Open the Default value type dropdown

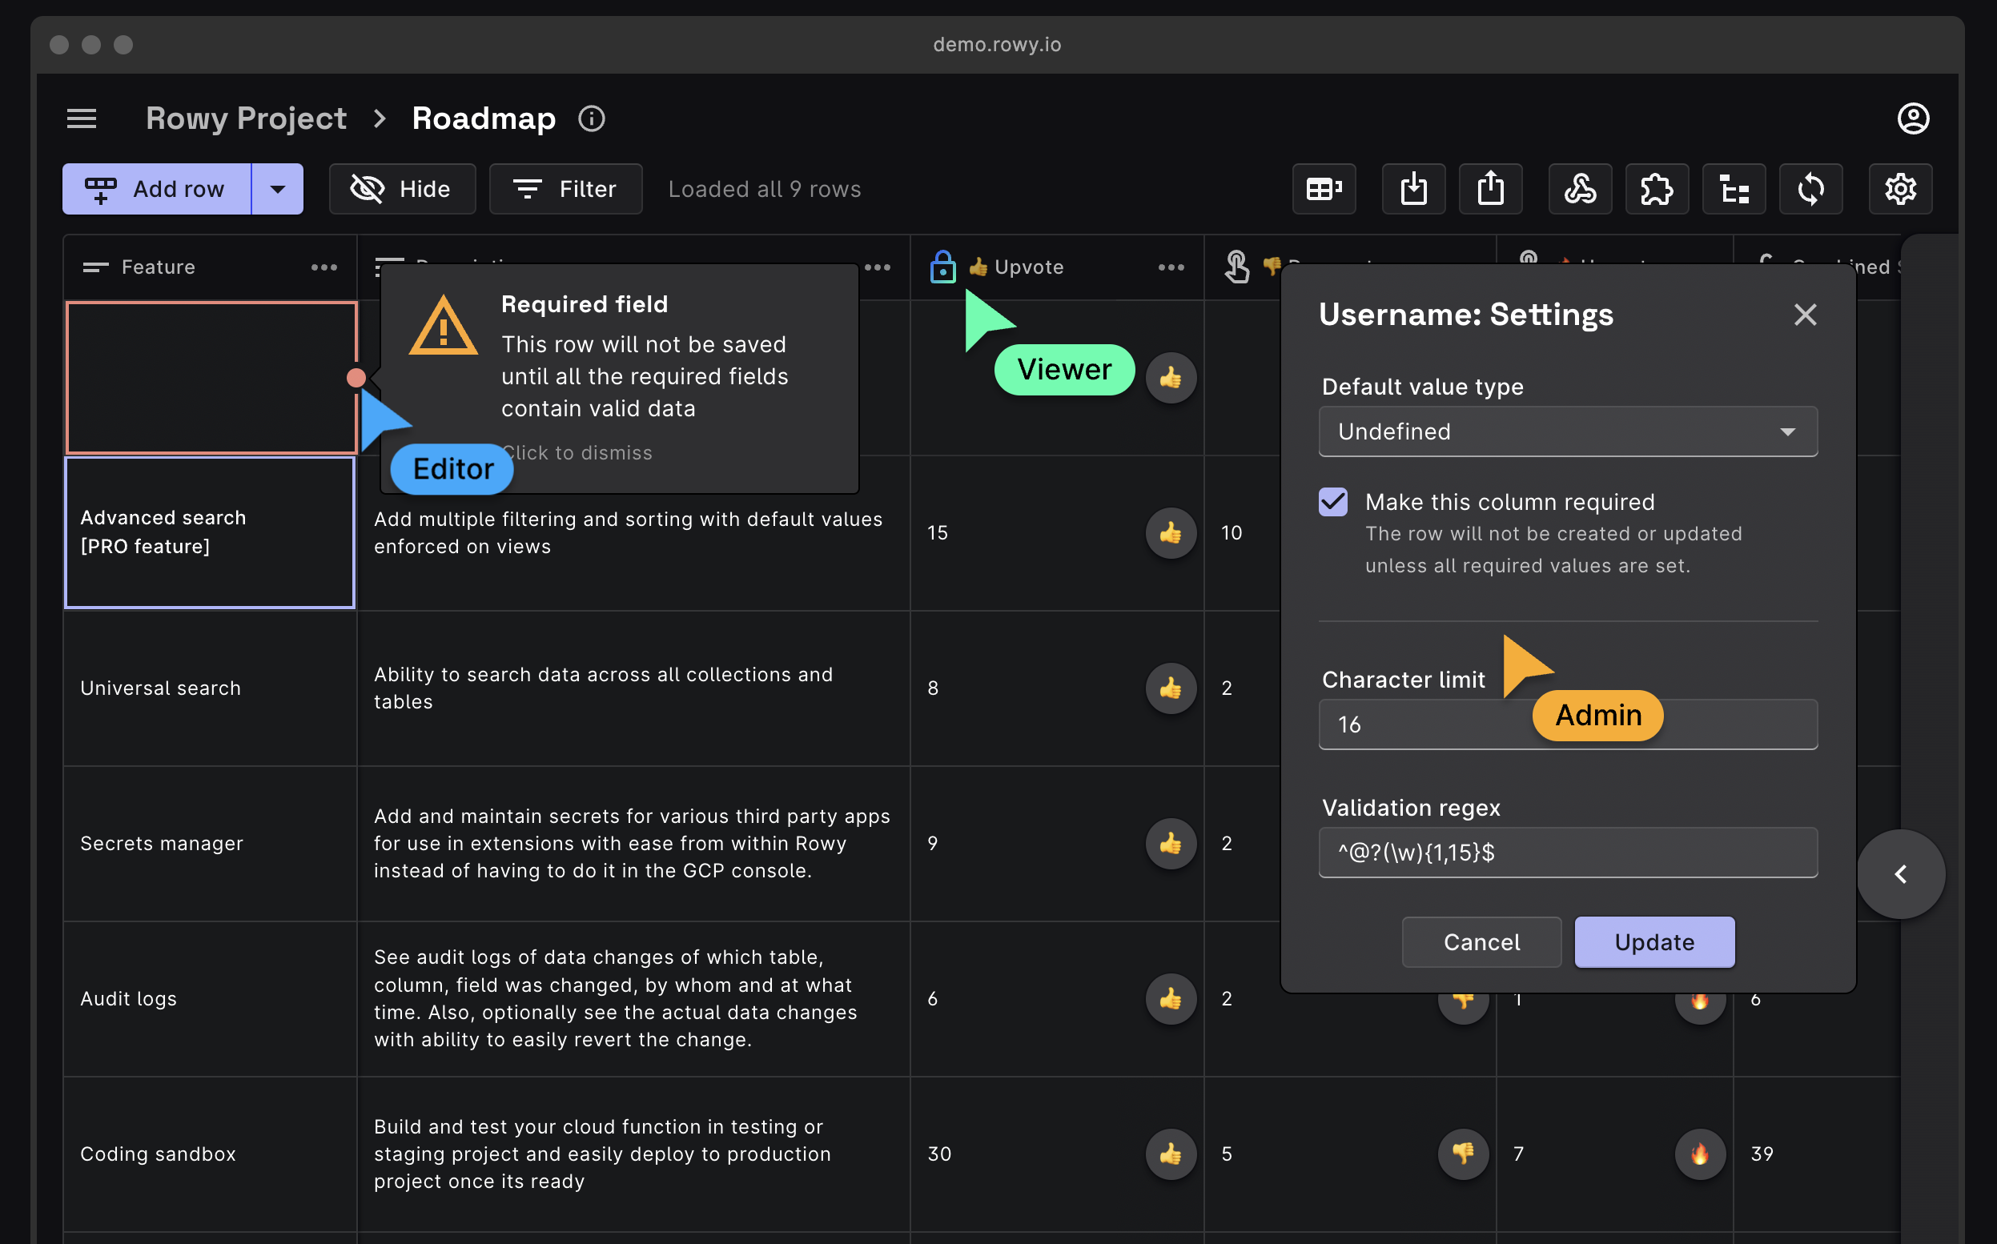point(1568,431)
